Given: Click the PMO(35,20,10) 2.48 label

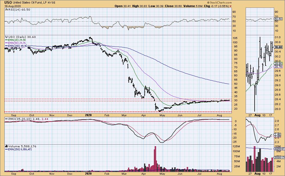Looking at the screenshot, I should 24,119.
